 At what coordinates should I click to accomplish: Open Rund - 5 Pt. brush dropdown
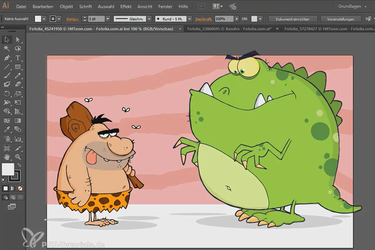(190, 19)
